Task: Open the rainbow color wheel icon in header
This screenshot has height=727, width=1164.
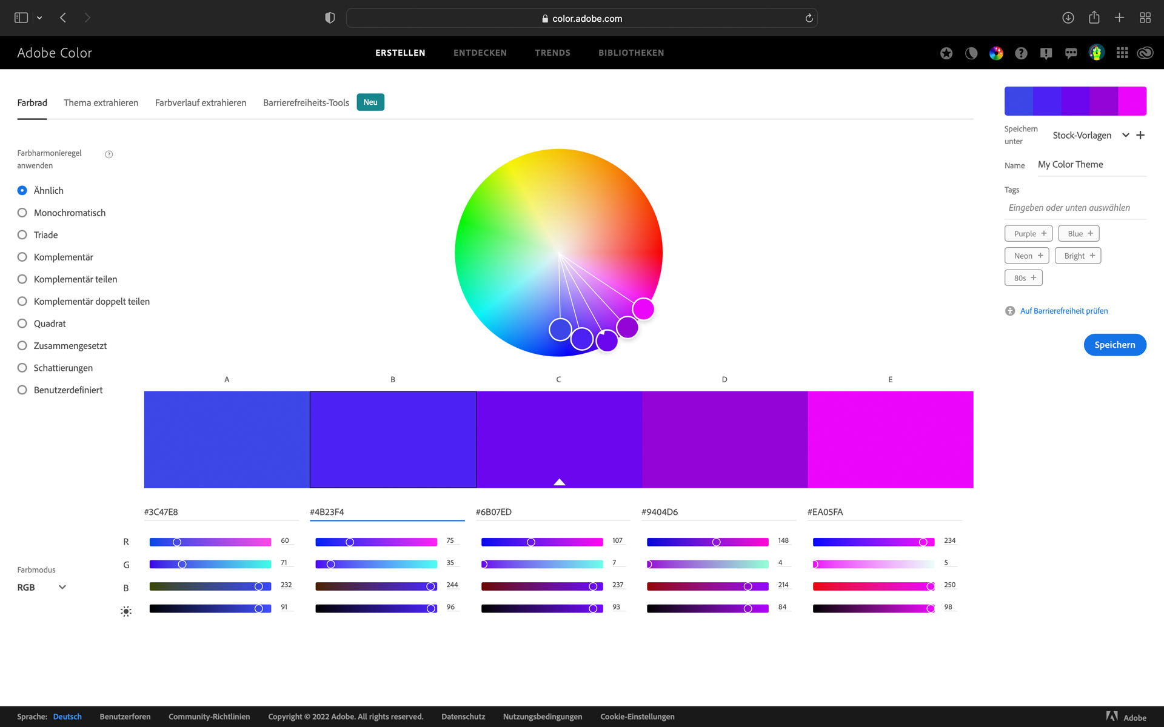Action: (x=996, y=53)
